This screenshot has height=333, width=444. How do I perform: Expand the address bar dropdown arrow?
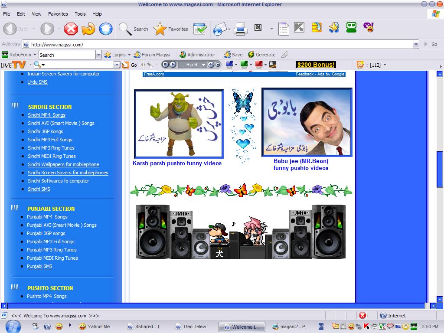(x=416, y=44)
